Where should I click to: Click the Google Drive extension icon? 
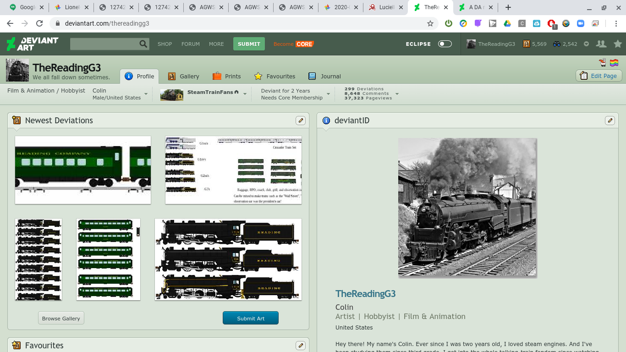coord(507,23)
